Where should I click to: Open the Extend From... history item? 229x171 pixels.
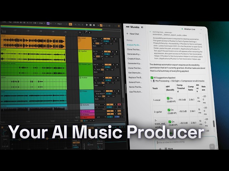[135, 82]
